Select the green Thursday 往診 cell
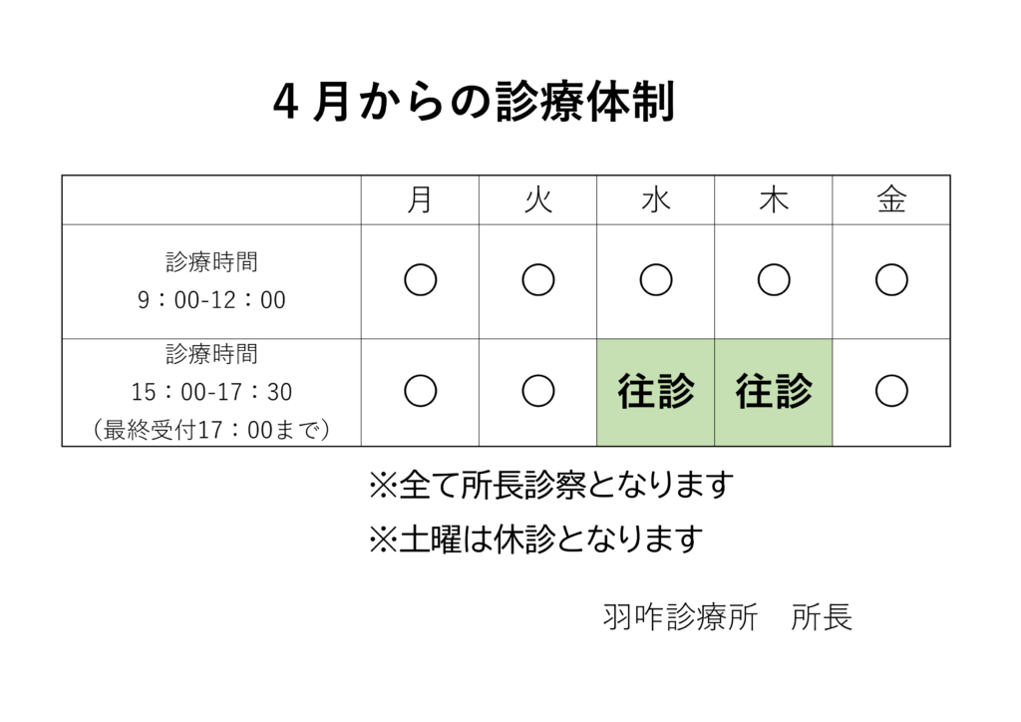 click(x=774, y=392)
